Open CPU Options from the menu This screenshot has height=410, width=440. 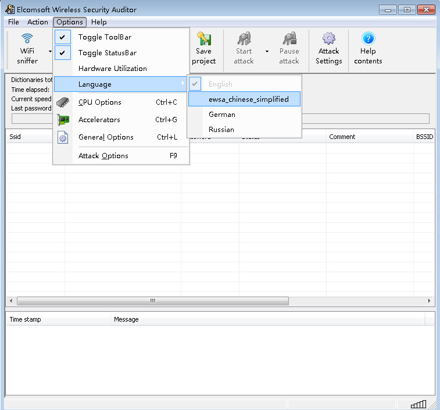coord(121,102)
